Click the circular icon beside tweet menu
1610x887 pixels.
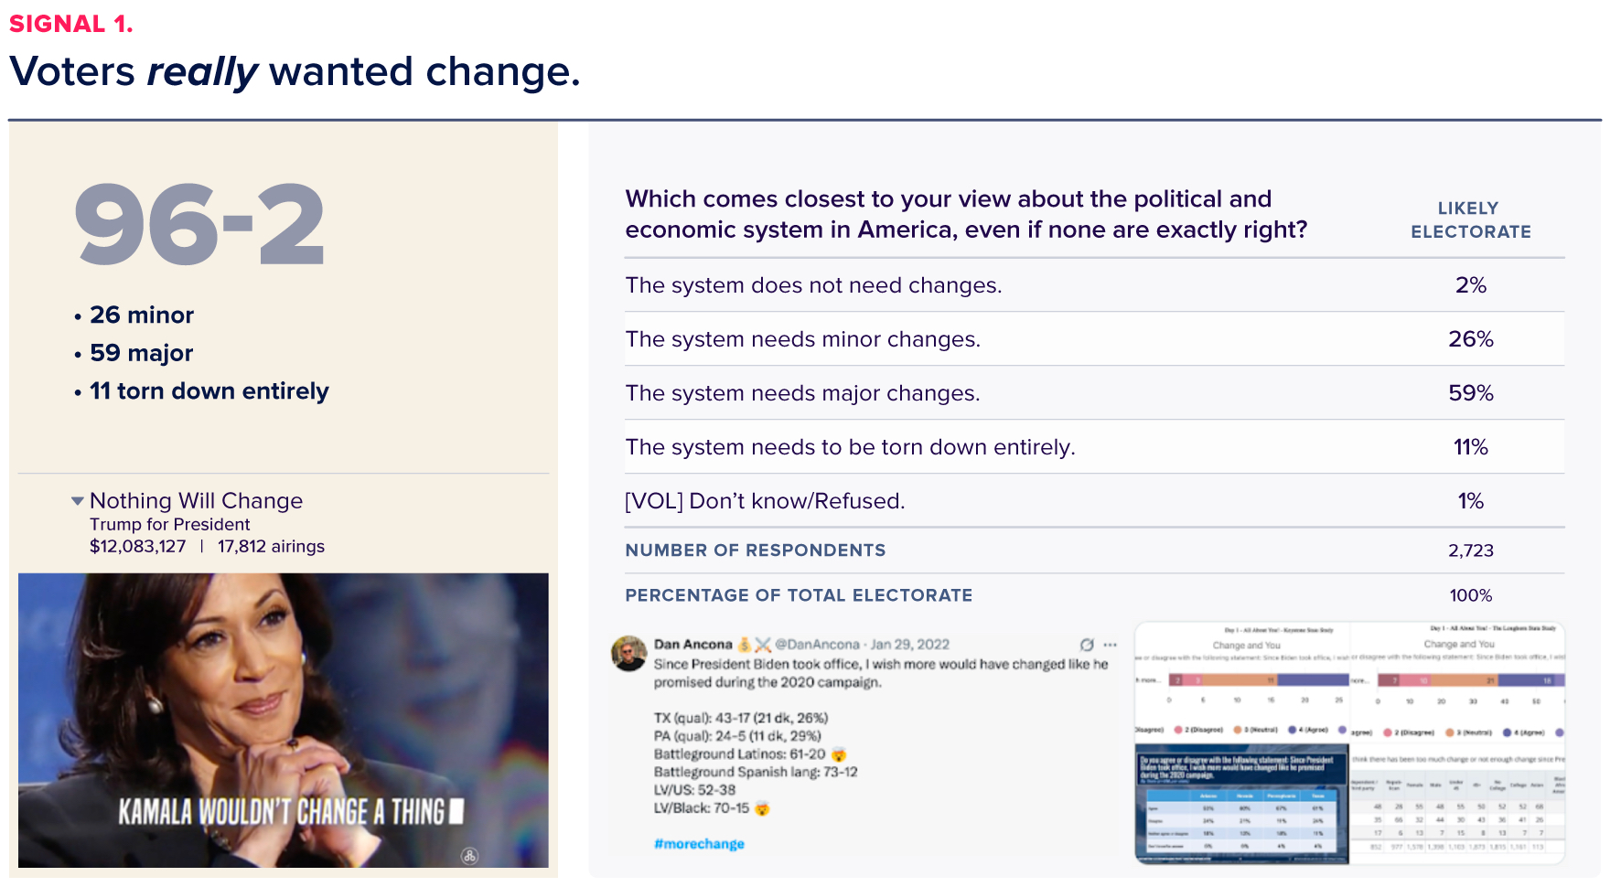coord(1087,645)
